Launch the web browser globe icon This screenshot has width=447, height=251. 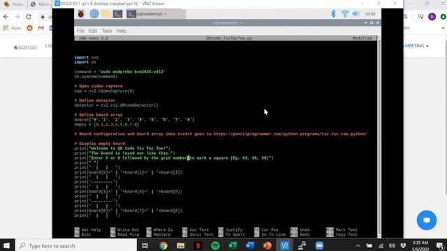click(x=94, y=14)
